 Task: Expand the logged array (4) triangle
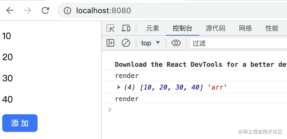(x=119, y=87)
